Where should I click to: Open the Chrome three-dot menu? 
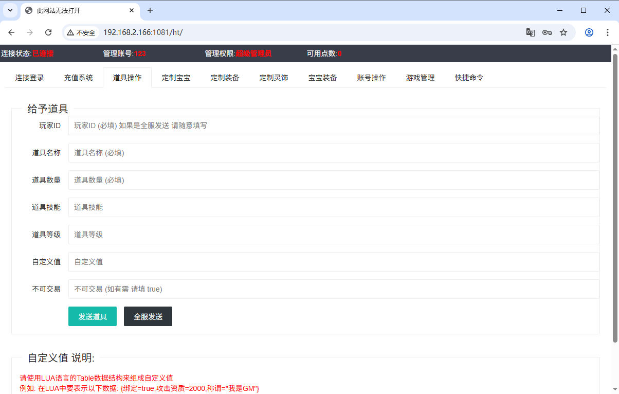pyautogui.click(x=607, y=32)
